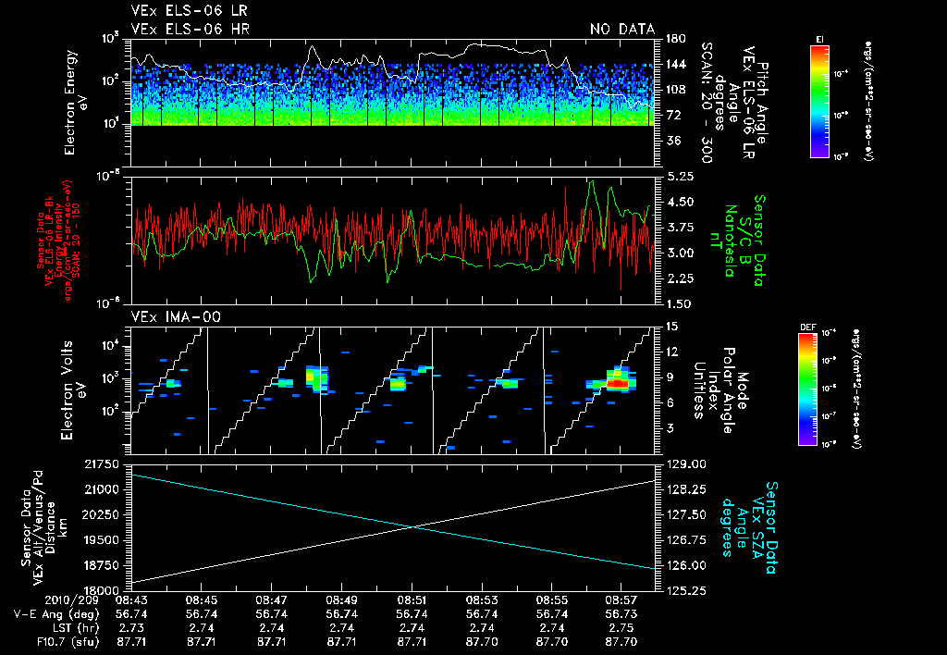Click the 18750 altitude tick label
The width and height of the screenshot is (947, 655).
(x=103, y=565)
